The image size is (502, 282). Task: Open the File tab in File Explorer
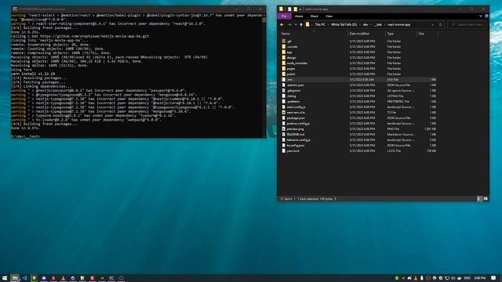coord(284,16)
